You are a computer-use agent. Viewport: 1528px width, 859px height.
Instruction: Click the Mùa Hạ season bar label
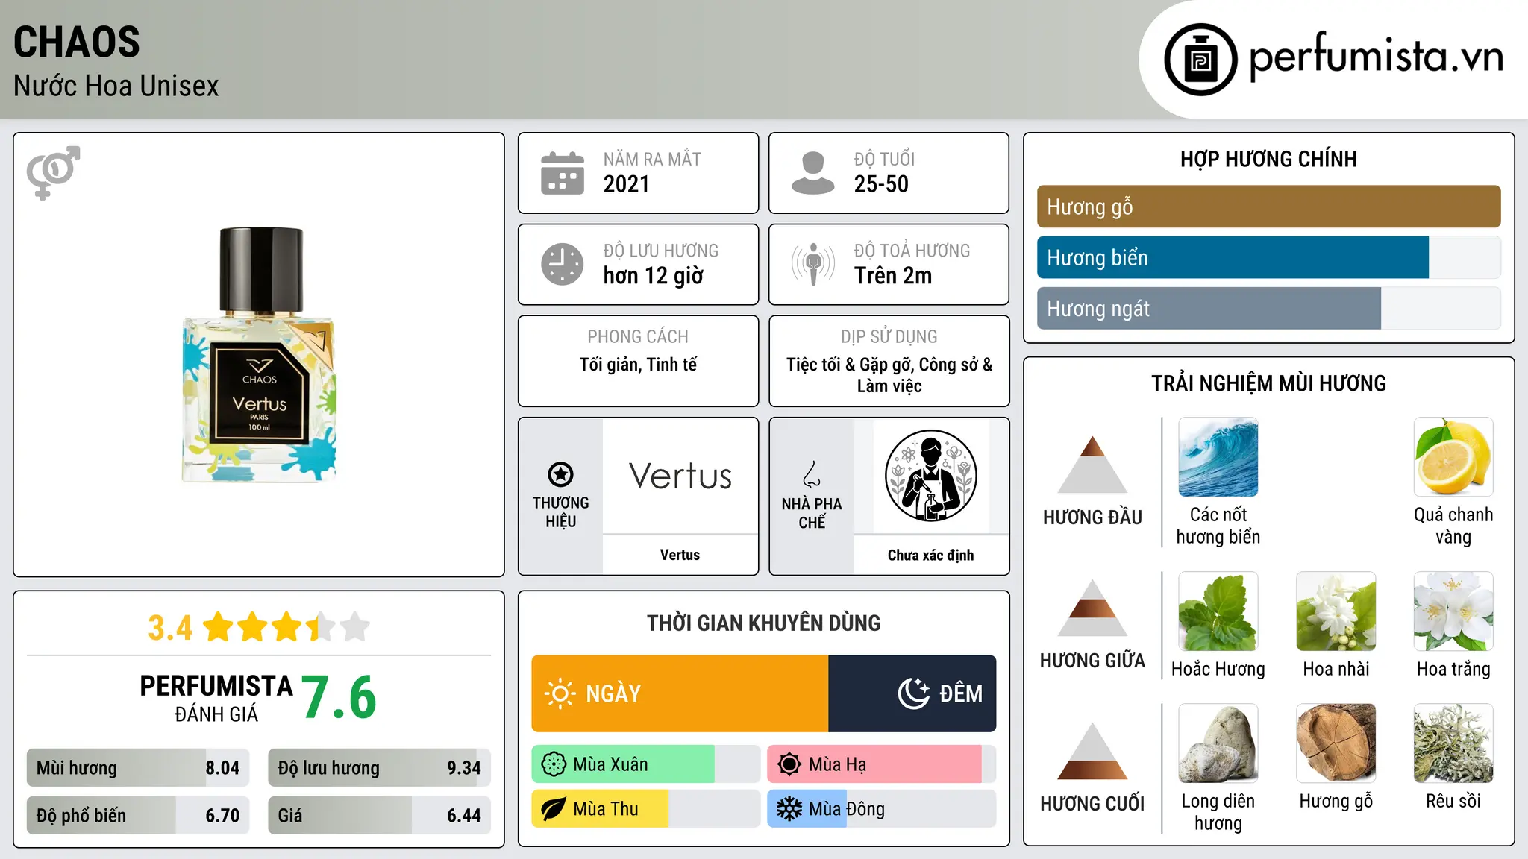pyautogui.click(x=837, y=764)
